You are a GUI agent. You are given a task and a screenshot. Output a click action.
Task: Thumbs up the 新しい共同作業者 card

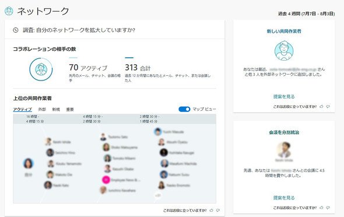tap(321, 106)
